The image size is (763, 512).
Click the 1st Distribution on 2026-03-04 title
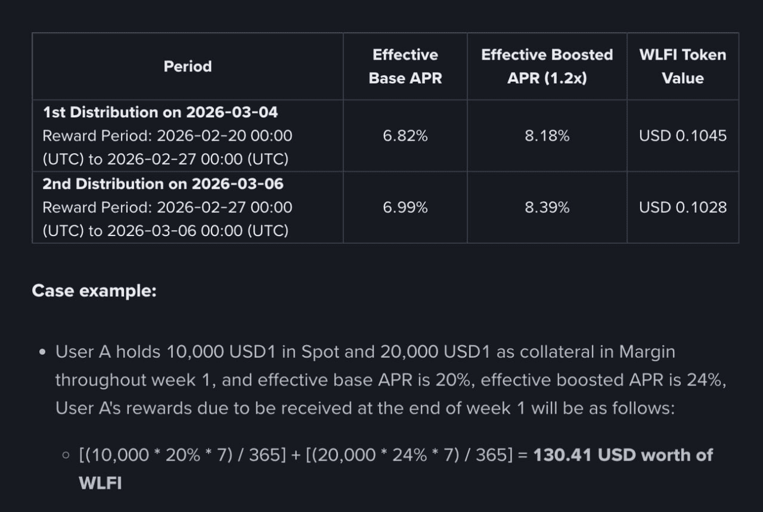160,112
